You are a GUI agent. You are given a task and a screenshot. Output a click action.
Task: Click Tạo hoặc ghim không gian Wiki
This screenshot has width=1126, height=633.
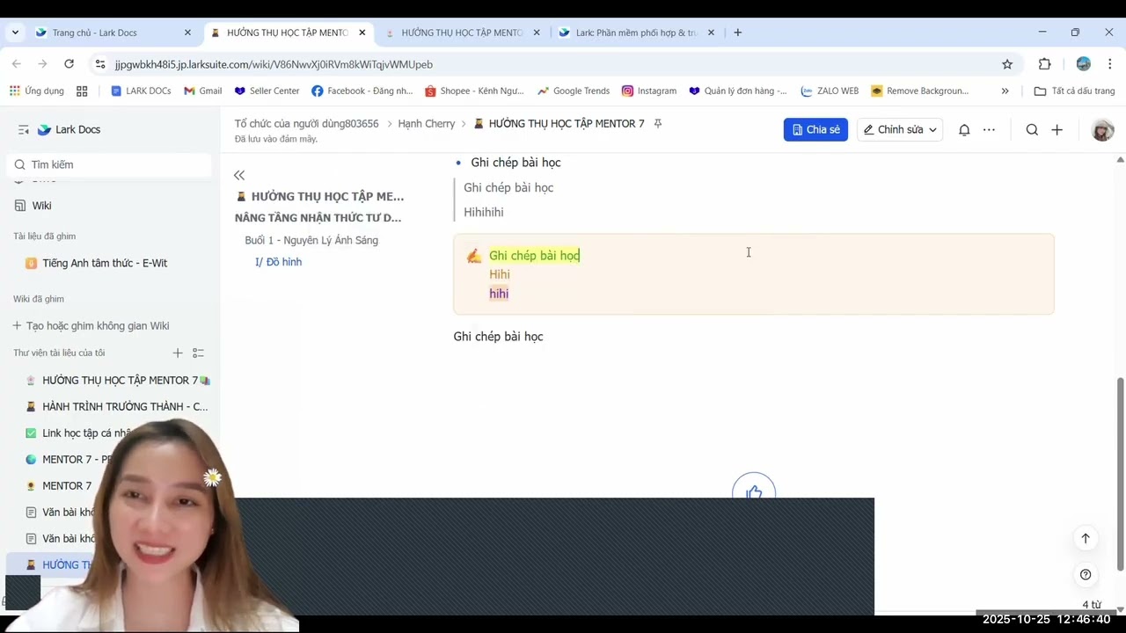(91, 325)
